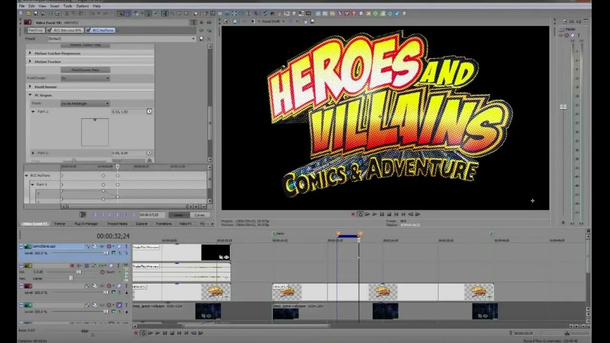This screenshot has width=610, height=343.
Task: Click timeline stop button at bottom
Action: pyautogui.click(x=172, y=333)
